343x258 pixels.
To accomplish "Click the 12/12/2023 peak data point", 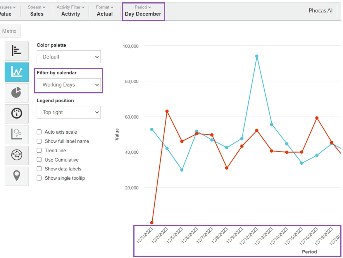I will click(257, 56).
